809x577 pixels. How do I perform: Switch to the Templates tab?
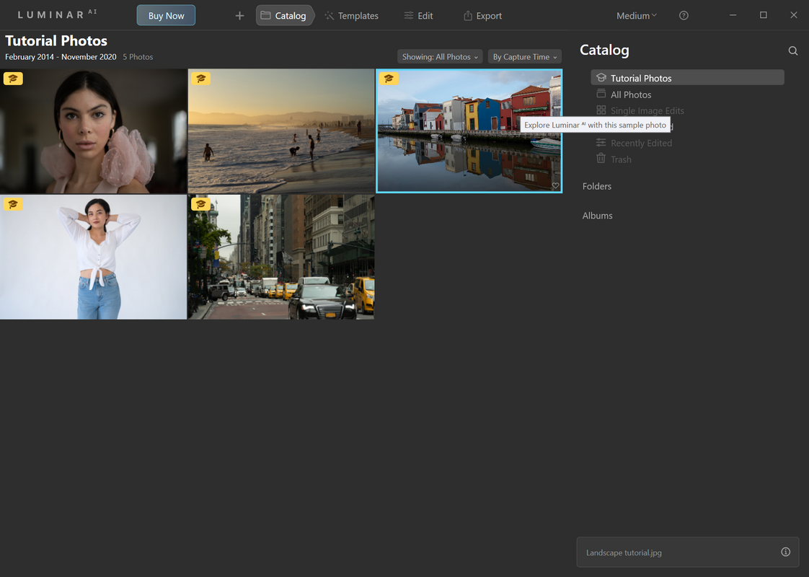(351, 15)
